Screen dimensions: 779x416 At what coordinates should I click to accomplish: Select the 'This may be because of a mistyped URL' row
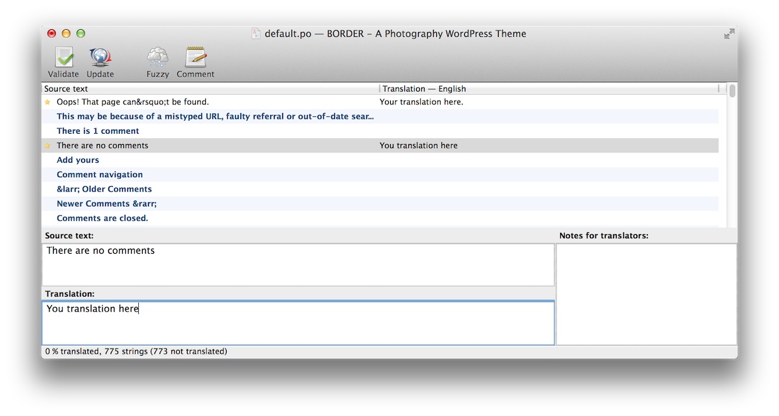(x=214, y=117)
